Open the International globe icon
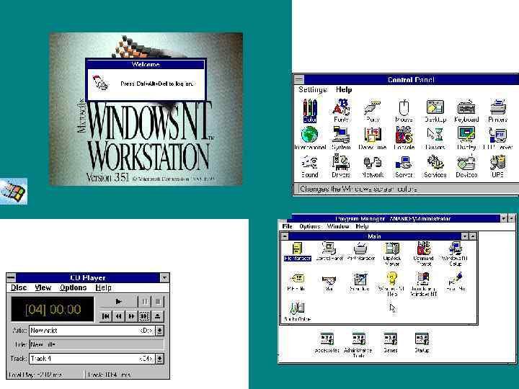This screenshot has width=519, height=389. click(x=310, y=138)
